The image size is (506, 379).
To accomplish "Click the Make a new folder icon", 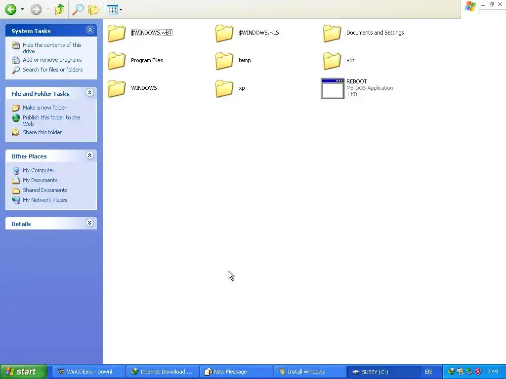I will [15, 108].
